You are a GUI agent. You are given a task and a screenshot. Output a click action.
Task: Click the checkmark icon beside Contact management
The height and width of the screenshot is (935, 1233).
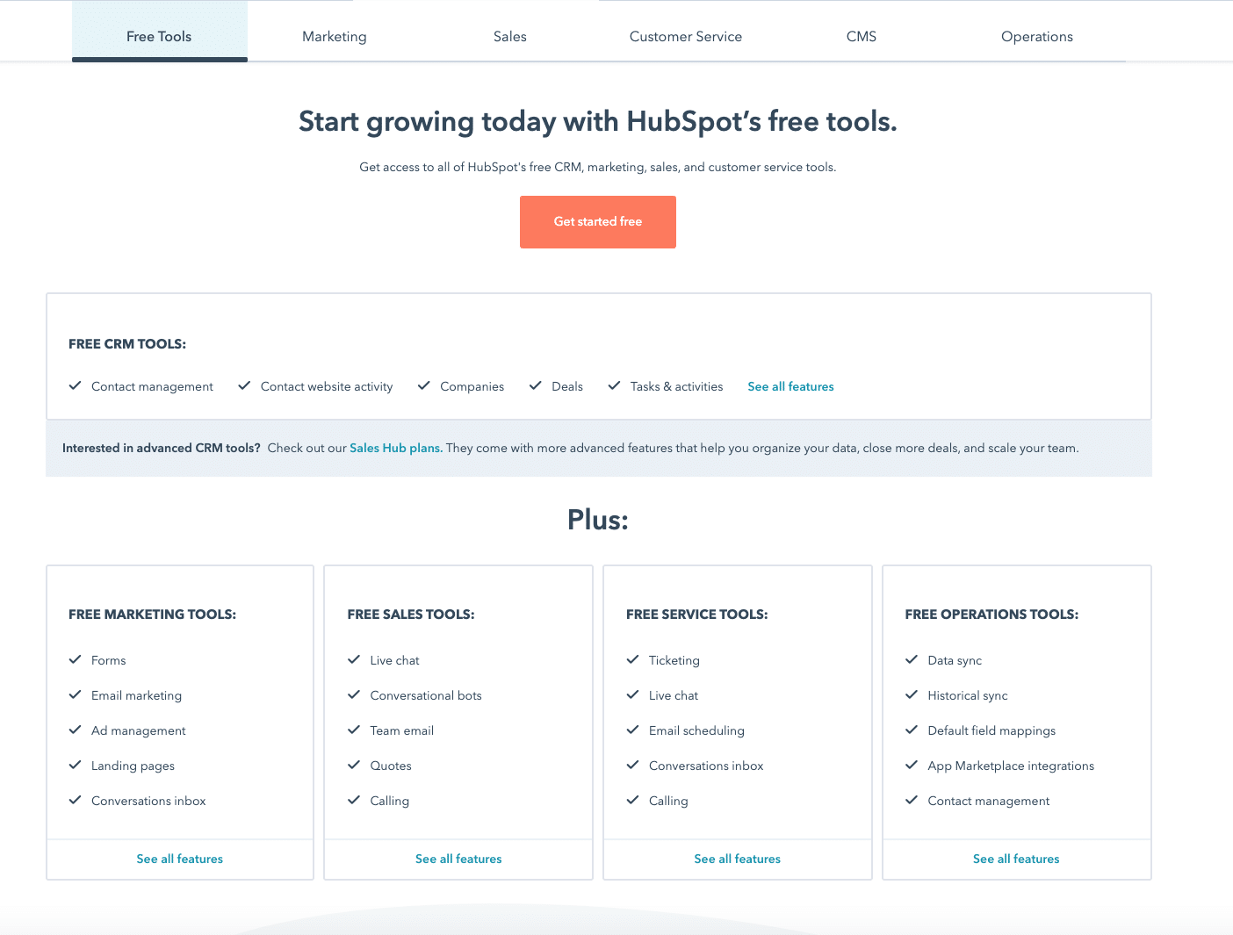[75, 386]
